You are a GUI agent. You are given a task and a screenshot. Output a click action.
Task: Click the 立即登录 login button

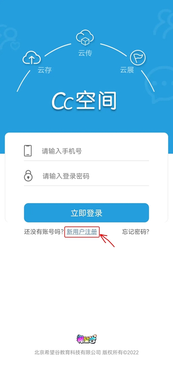(86, 213)
